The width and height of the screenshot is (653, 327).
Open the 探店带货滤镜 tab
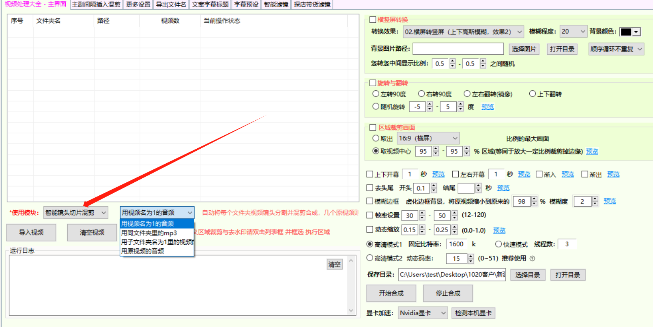click(312, 4)
